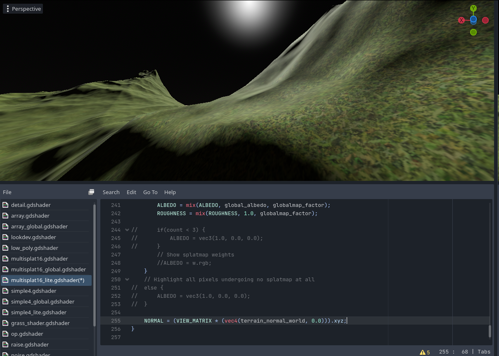Click the shader icon beside grass_shader.gdshader
This screenshot has width=499, height=356.
tap(6, 323)
